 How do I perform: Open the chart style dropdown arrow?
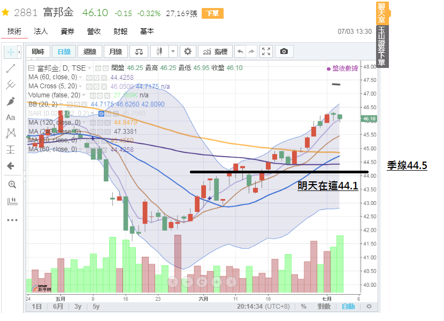point(173,51)
